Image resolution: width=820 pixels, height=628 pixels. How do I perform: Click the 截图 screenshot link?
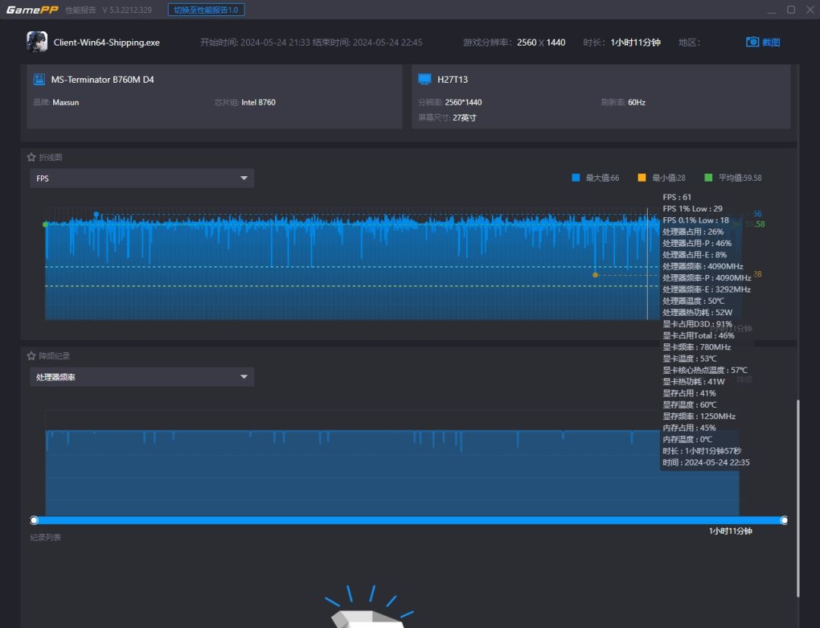pyautogui.click(x=771, y=43)
